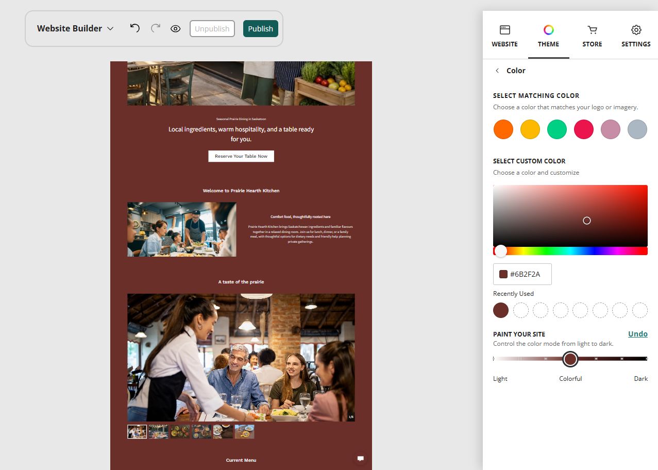Select the crimson pink matching color swatch
658x470 pixels.
click(x=584, y=129)
